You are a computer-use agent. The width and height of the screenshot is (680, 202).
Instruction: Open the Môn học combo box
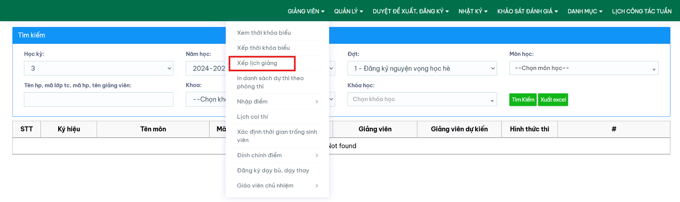click(584, 68)
